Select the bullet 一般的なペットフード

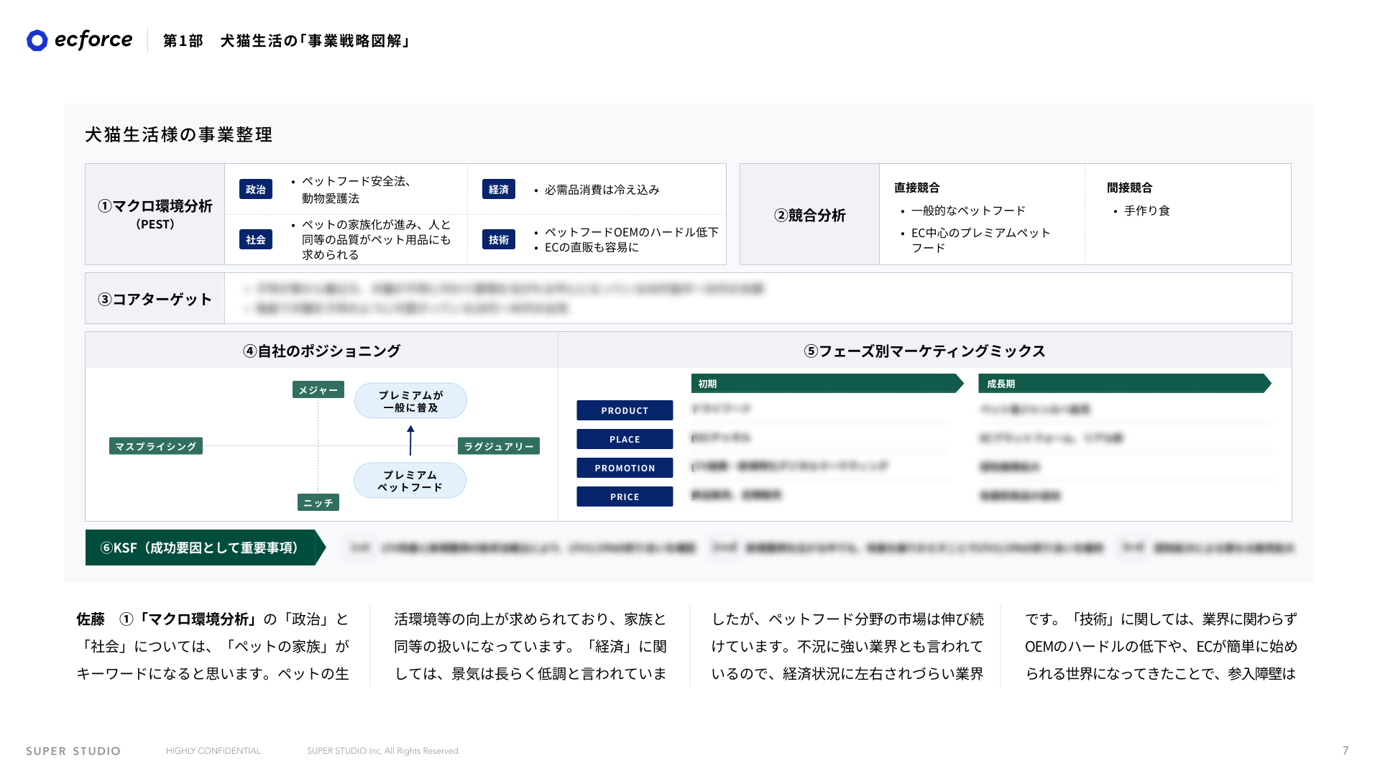point(968,211)
